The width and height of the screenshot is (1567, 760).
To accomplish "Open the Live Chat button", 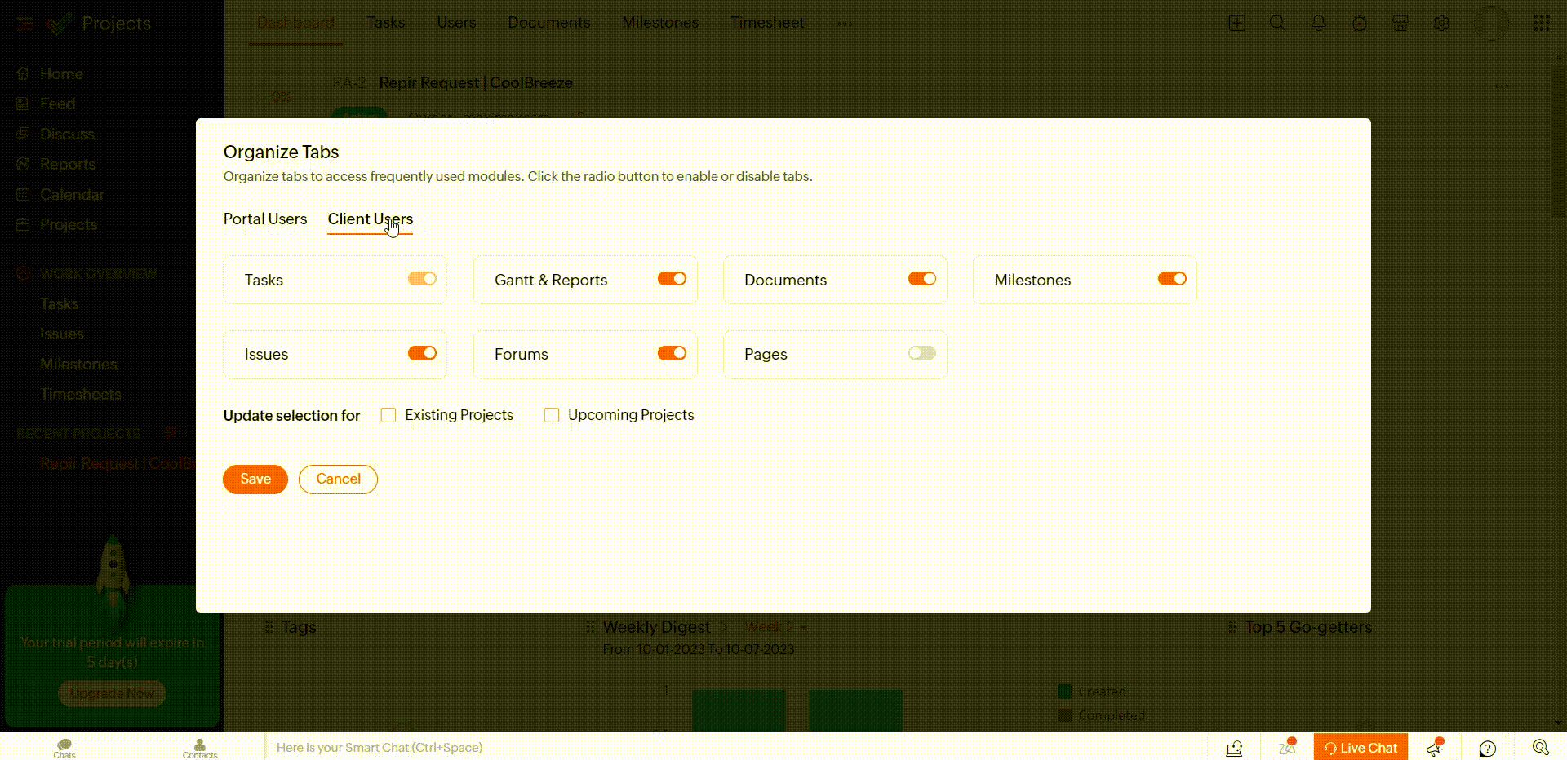I will [1361, 748].
